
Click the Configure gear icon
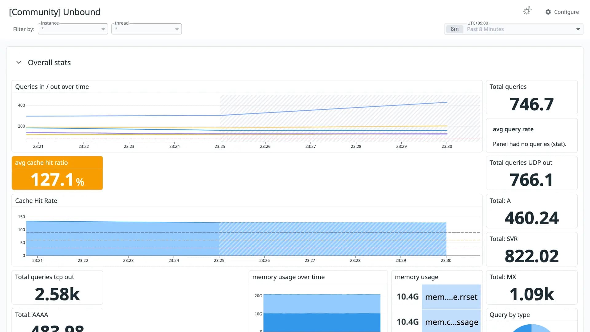point(548,12)
